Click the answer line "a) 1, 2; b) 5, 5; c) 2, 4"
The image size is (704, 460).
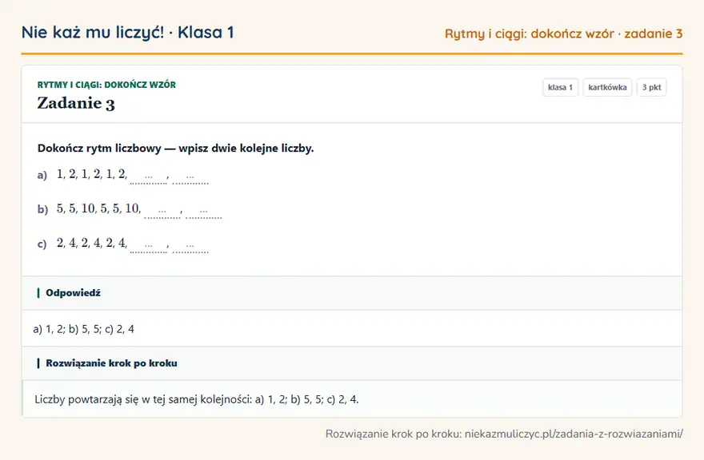click(x=83, y=329)
